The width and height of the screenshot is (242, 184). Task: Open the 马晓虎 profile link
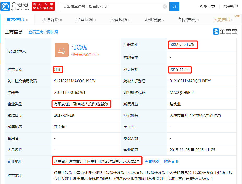pos(79,47)
